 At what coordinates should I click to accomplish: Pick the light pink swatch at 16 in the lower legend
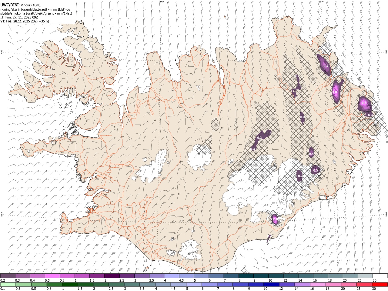tap(318, 284)
